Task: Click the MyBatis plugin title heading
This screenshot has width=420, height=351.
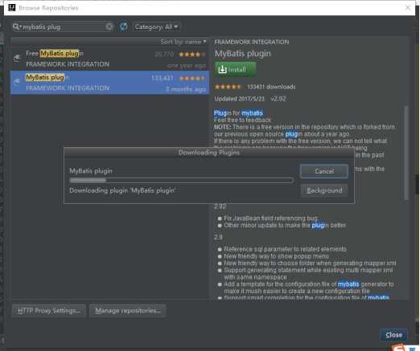Action: pos(243,54)
